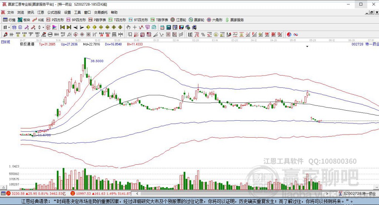Screen dimensions: 379x205
Task: Open T数字表 tool
Action: (x=159, y=20)
